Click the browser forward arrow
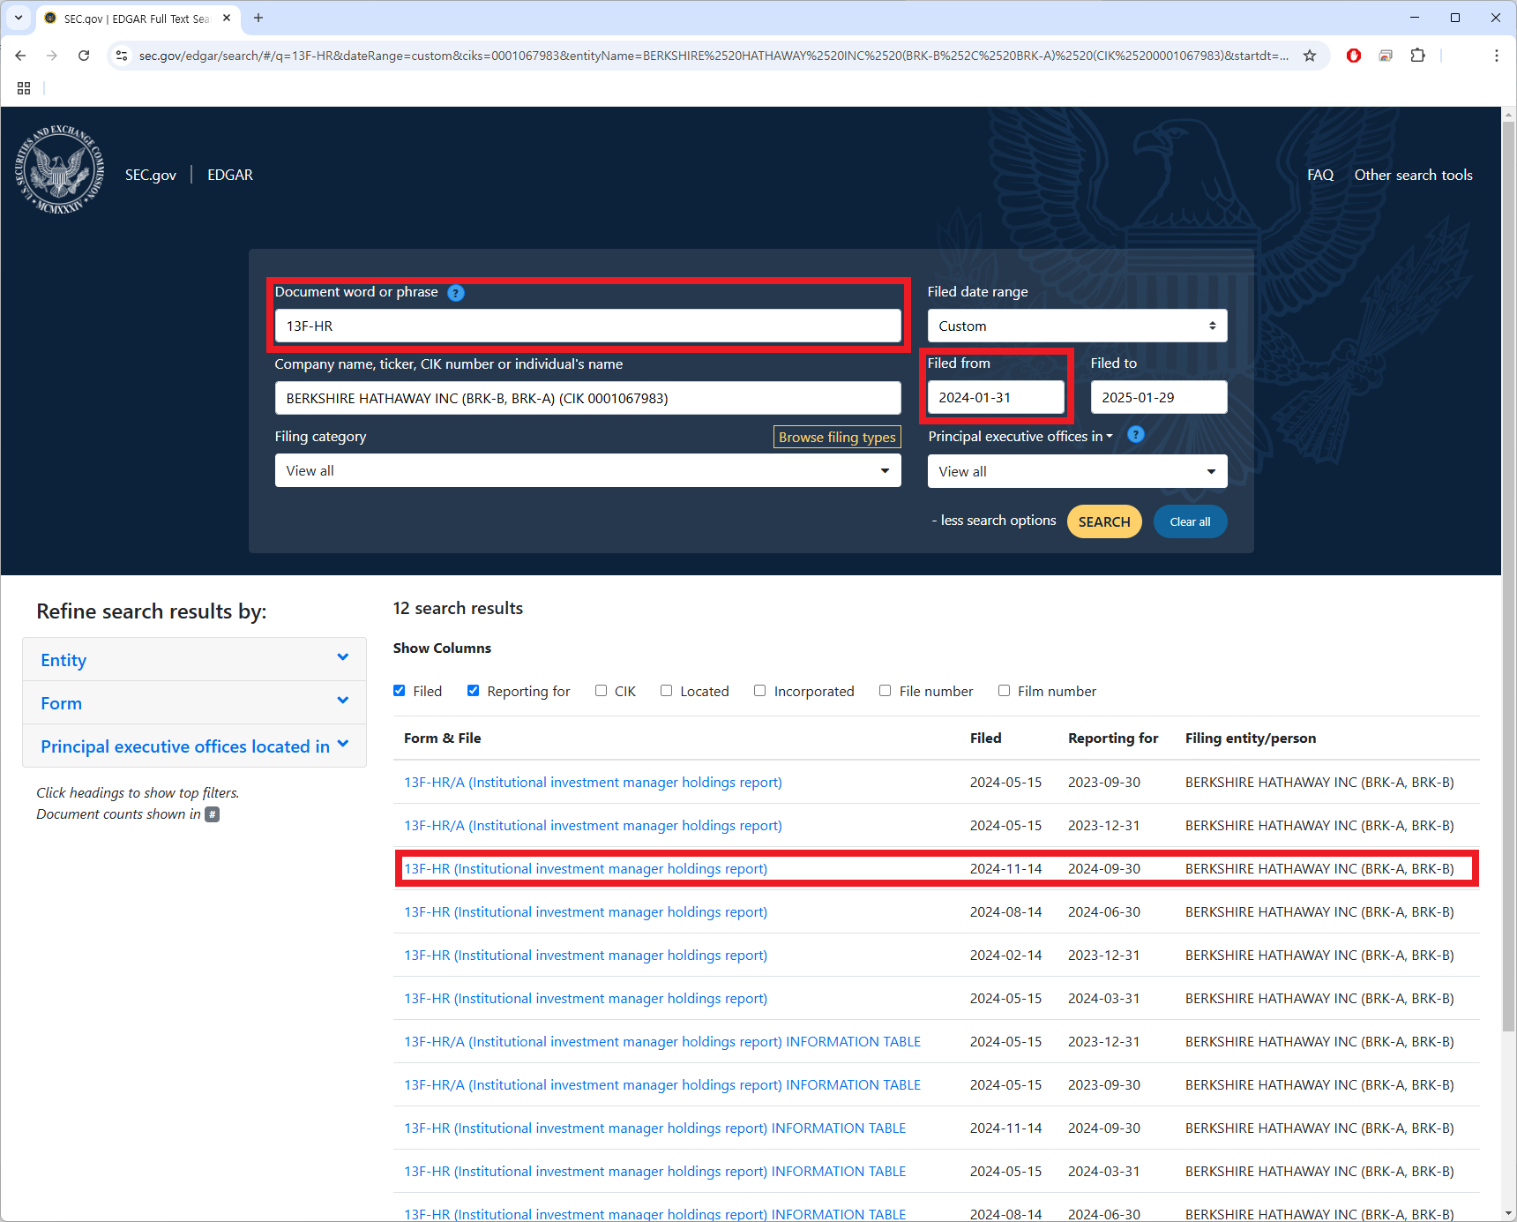 click(x=52, y=56)
